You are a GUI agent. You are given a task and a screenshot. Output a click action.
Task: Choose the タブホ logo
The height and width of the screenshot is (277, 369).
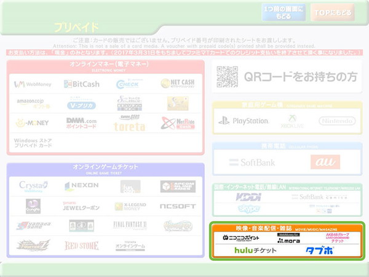[320, 251]
